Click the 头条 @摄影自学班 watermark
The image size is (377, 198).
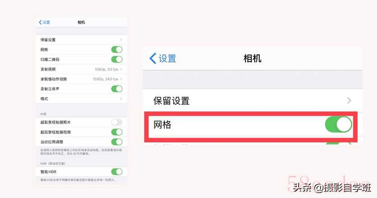click(332, 187)
